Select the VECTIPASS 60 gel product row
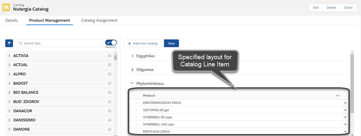361x136 pixels. [239, 110]
